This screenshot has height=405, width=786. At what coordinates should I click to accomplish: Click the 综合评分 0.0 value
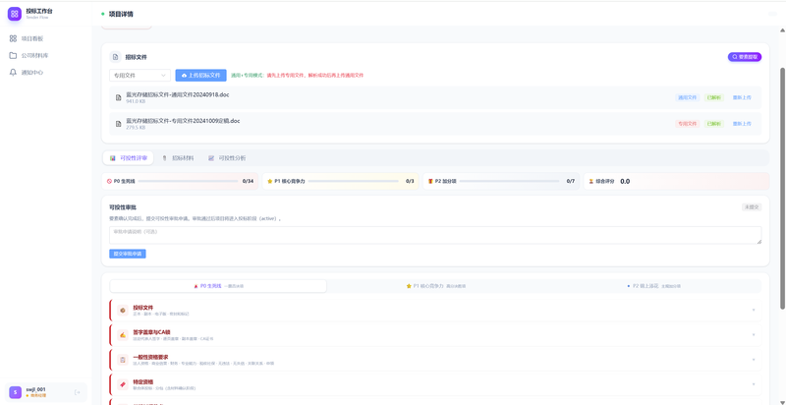[x=625, y=182]
